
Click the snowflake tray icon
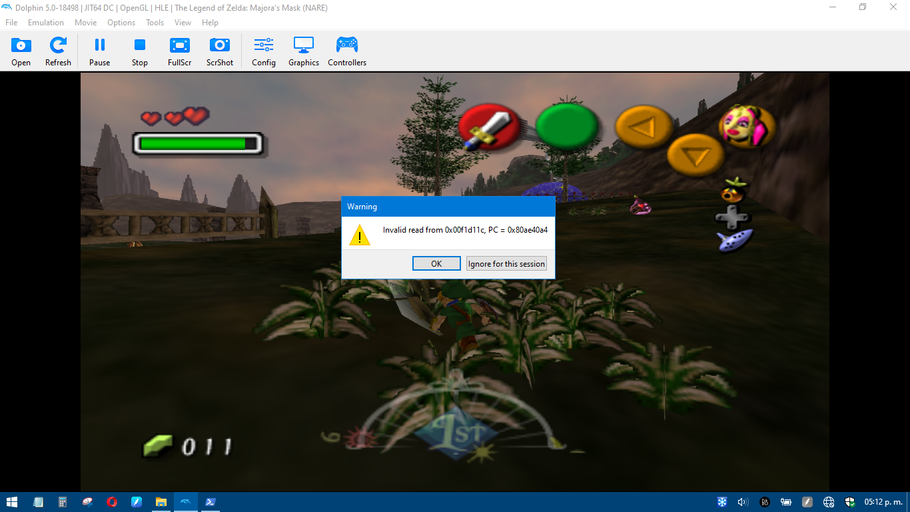point(722,502)
